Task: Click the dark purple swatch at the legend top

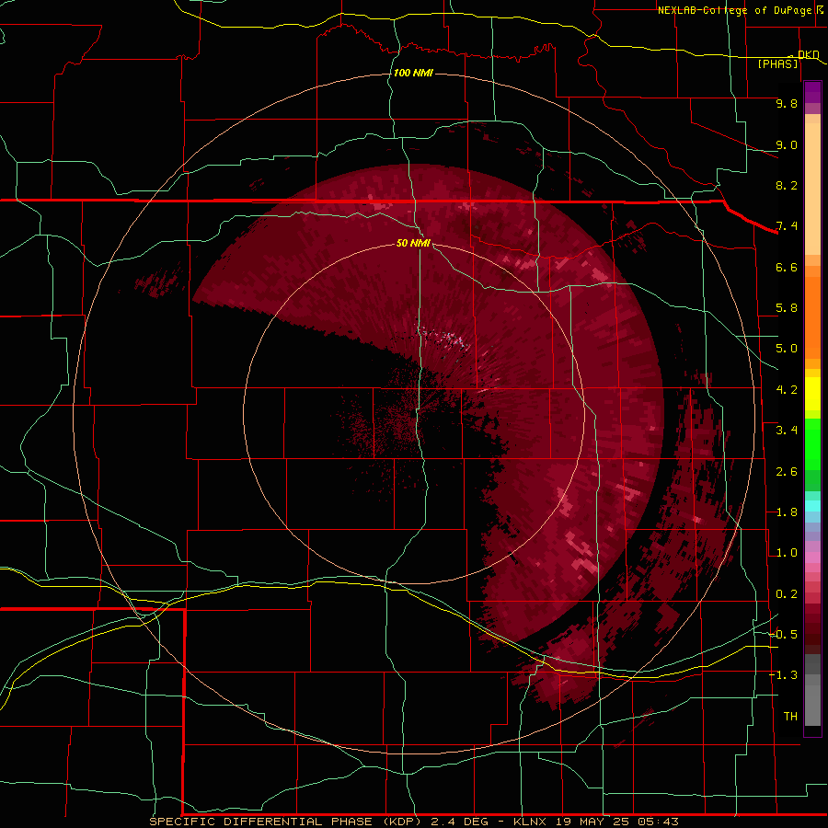Action: pos(812,92)
